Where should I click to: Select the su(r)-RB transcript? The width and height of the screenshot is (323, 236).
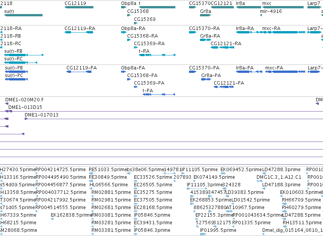pyautogui.click(x=24, y=55)
